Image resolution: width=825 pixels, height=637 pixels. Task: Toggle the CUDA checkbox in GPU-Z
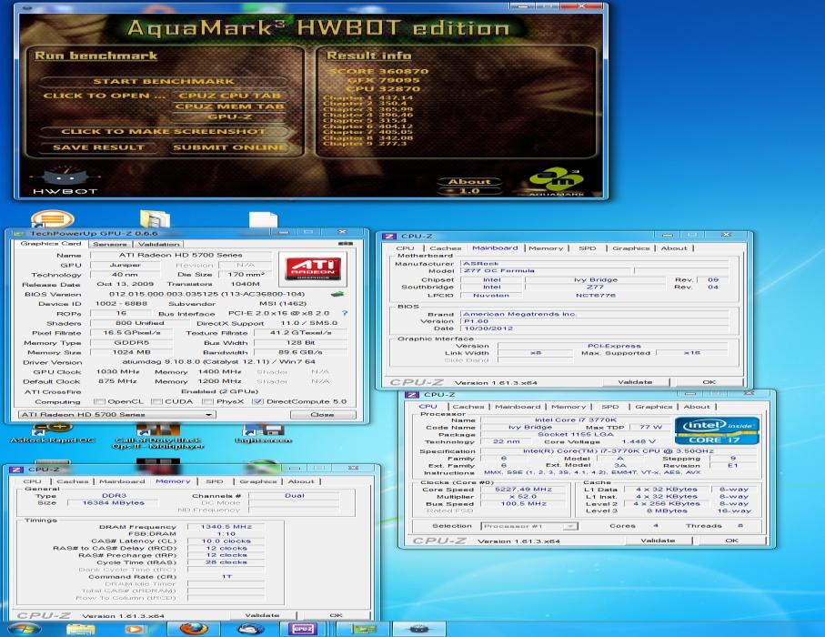[156, 401]
